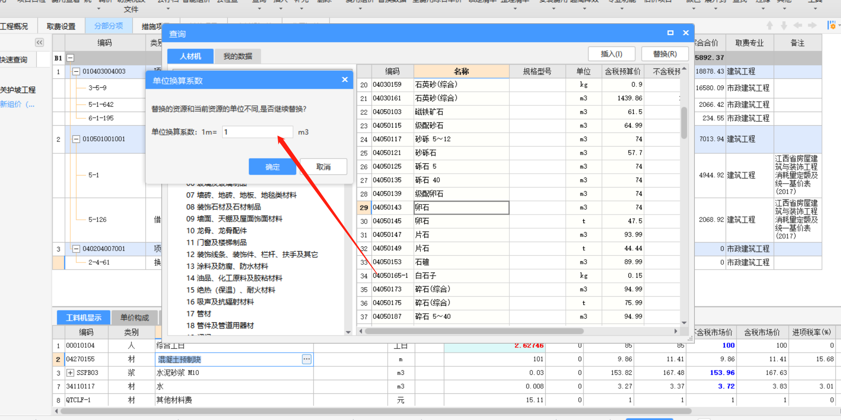Open the ellipsis button beside 混凝土预制块
Screen dimensions: 841x420
(x=307, y=359)
